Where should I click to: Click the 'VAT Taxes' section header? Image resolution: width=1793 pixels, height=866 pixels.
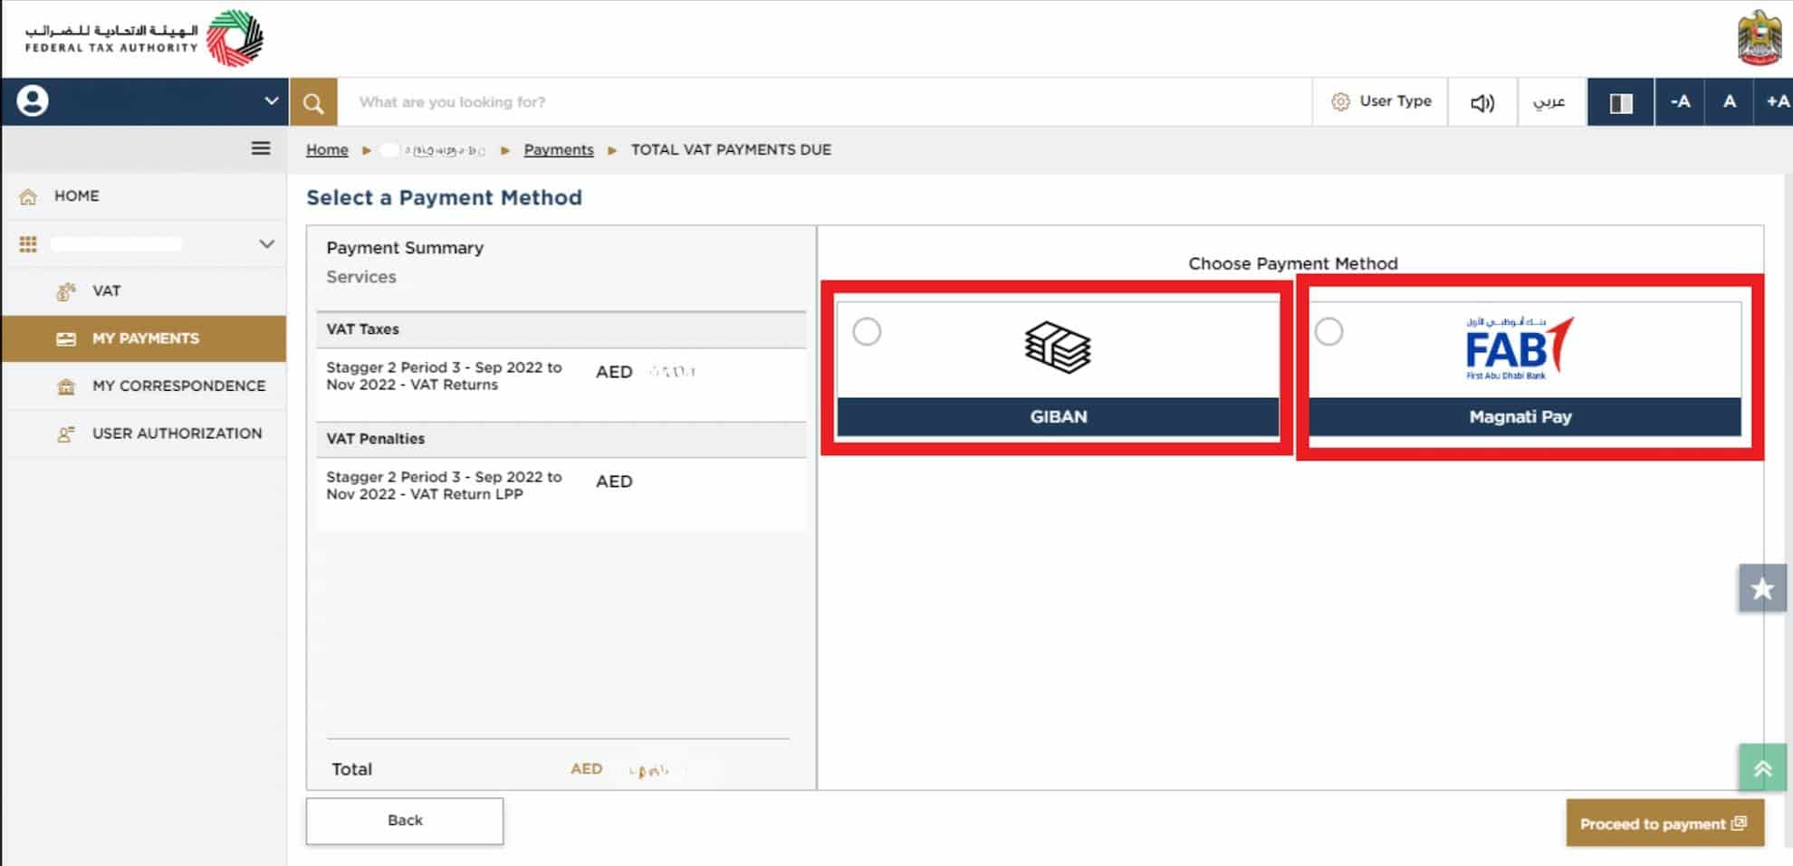561,329
